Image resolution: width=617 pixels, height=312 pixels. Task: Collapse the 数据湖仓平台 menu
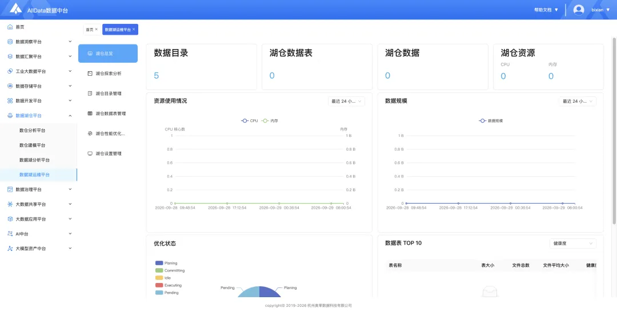coord(70,116)
